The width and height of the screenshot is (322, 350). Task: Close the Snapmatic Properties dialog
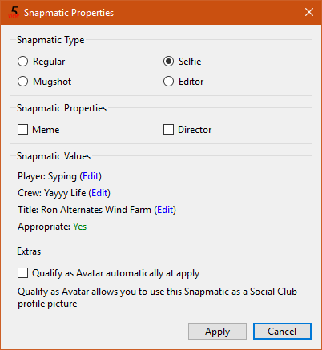(x=309, y=12)
